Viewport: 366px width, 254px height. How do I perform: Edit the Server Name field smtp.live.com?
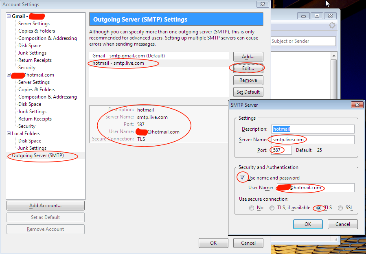coord(313,140)
